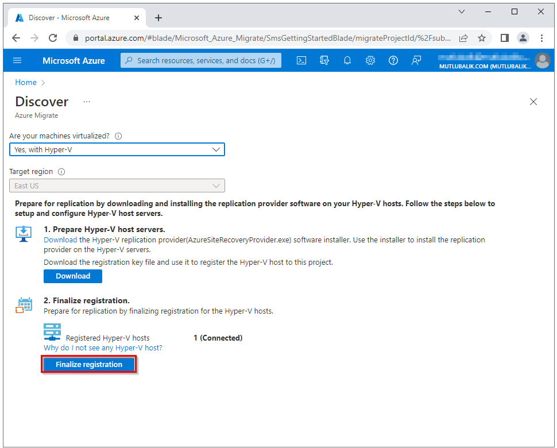Click the '1 (Connected)' host count
This screenshot has height=448, width=557.
pyautogui.click(x=218, y=338)
